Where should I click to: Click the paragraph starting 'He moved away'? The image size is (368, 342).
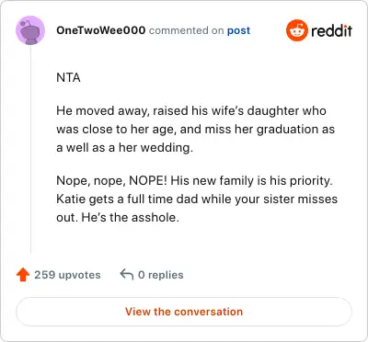click(x=195, y=129)
